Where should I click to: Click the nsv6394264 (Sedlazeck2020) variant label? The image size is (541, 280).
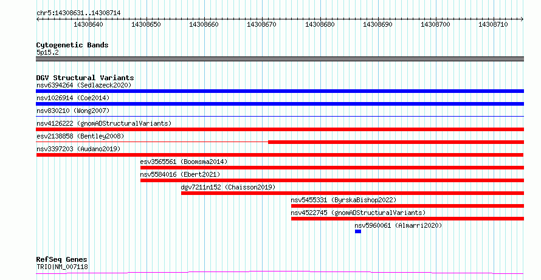(84, 85)
